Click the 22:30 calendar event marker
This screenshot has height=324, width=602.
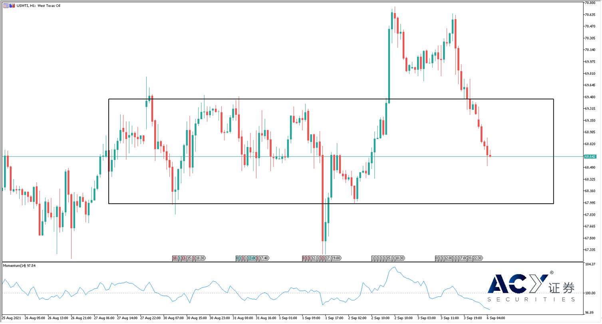(479, 258)
